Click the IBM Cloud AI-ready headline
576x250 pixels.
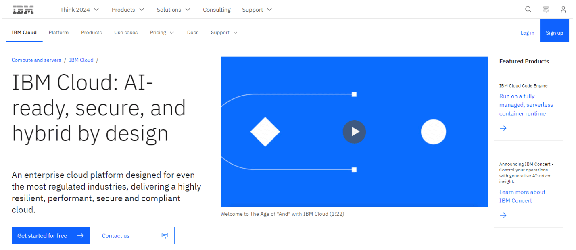click(x=99, y=108)
